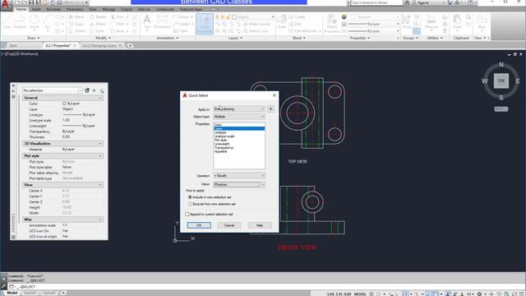Select the Circle draw tool
Viewport: 526px width, 296px height.
[35, 22]
